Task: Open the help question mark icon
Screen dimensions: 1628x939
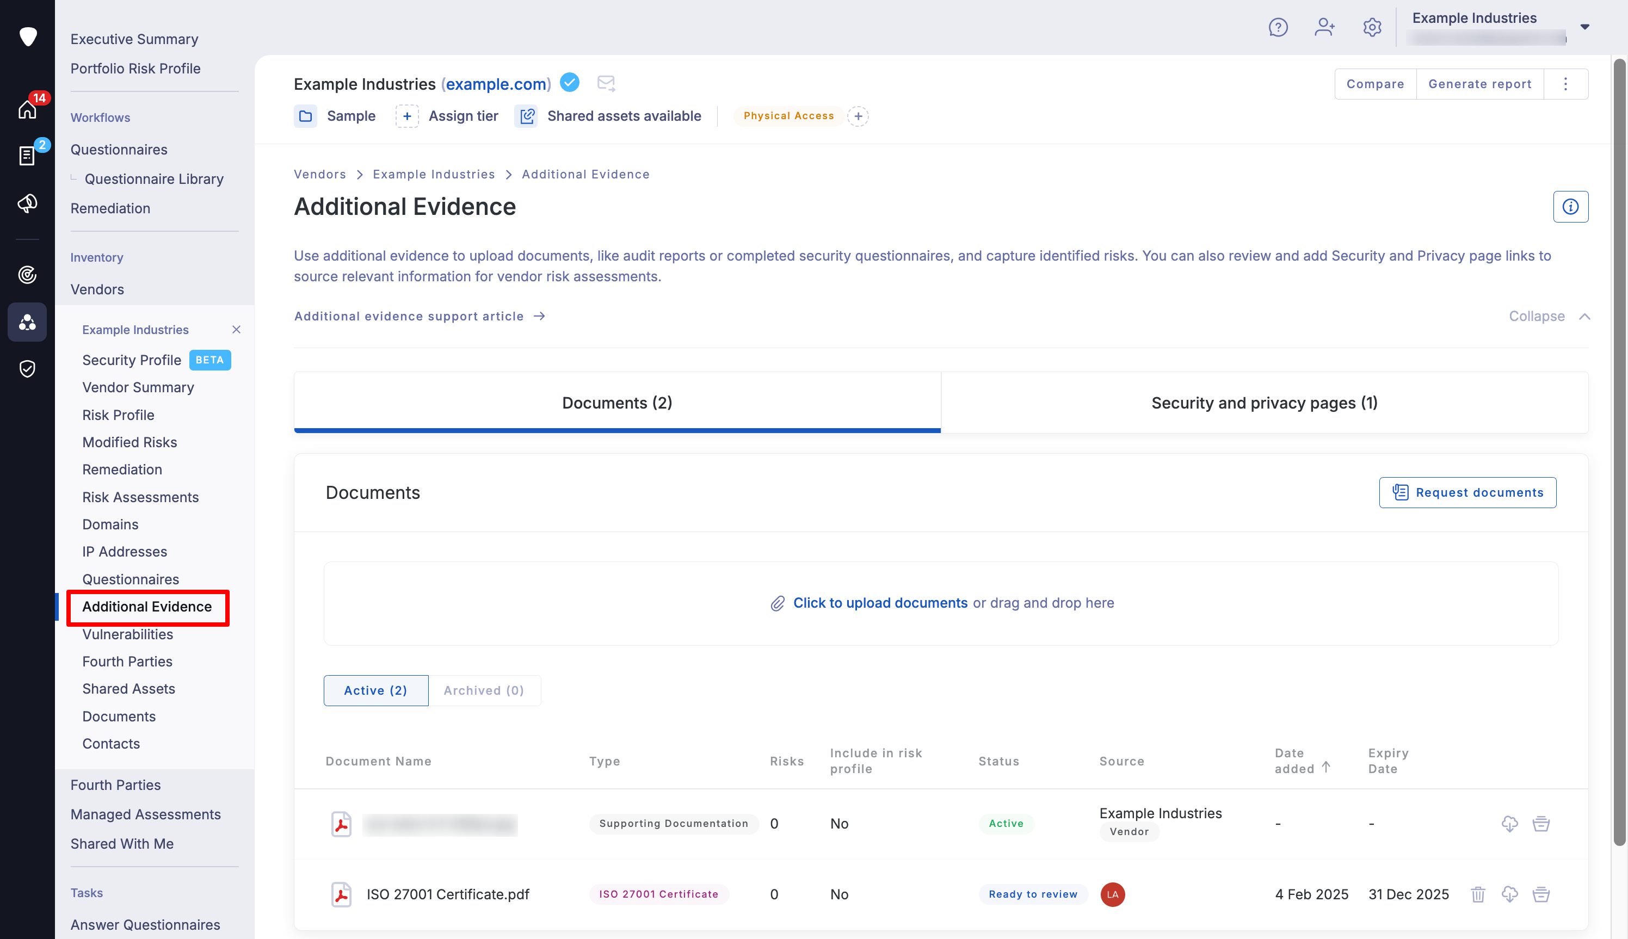Action: pos(1278,27)
